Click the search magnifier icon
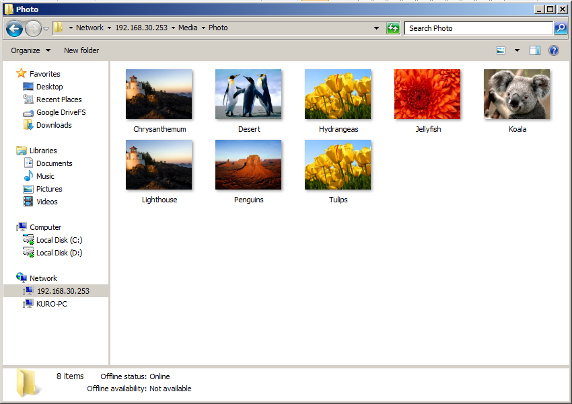Screen dimensions: 572x404 561,28
